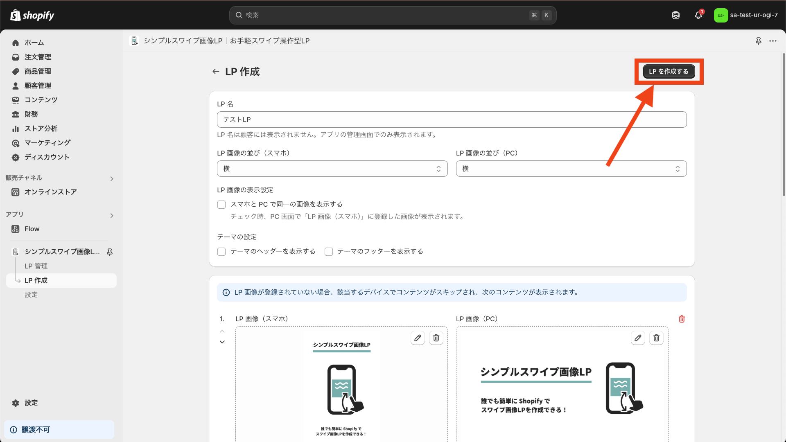
Task: Click the LP を作成する button
Action: click(x=669, y=71)
